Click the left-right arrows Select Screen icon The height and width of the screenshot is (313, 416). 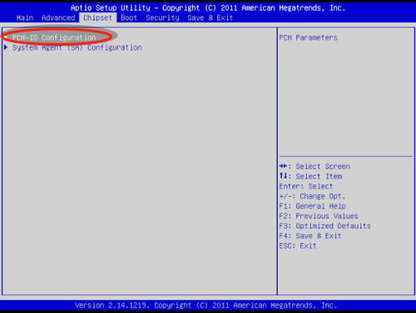pos(283,166)
